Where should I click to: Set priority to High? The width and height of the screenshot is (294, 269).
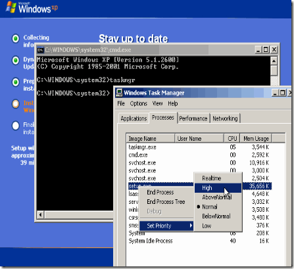(x=218, y=188)
